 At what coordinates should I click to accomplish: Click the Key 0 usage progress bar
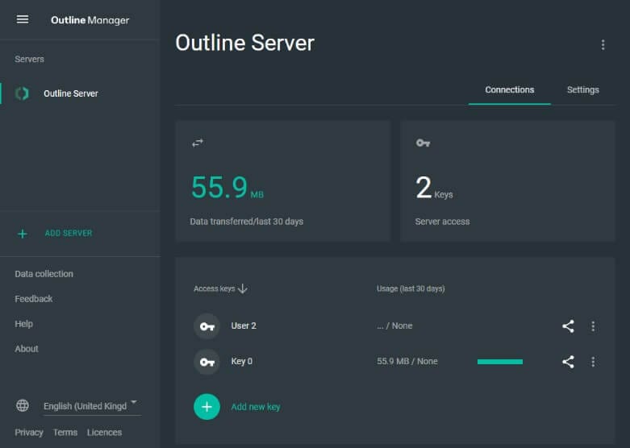[500, 362]
